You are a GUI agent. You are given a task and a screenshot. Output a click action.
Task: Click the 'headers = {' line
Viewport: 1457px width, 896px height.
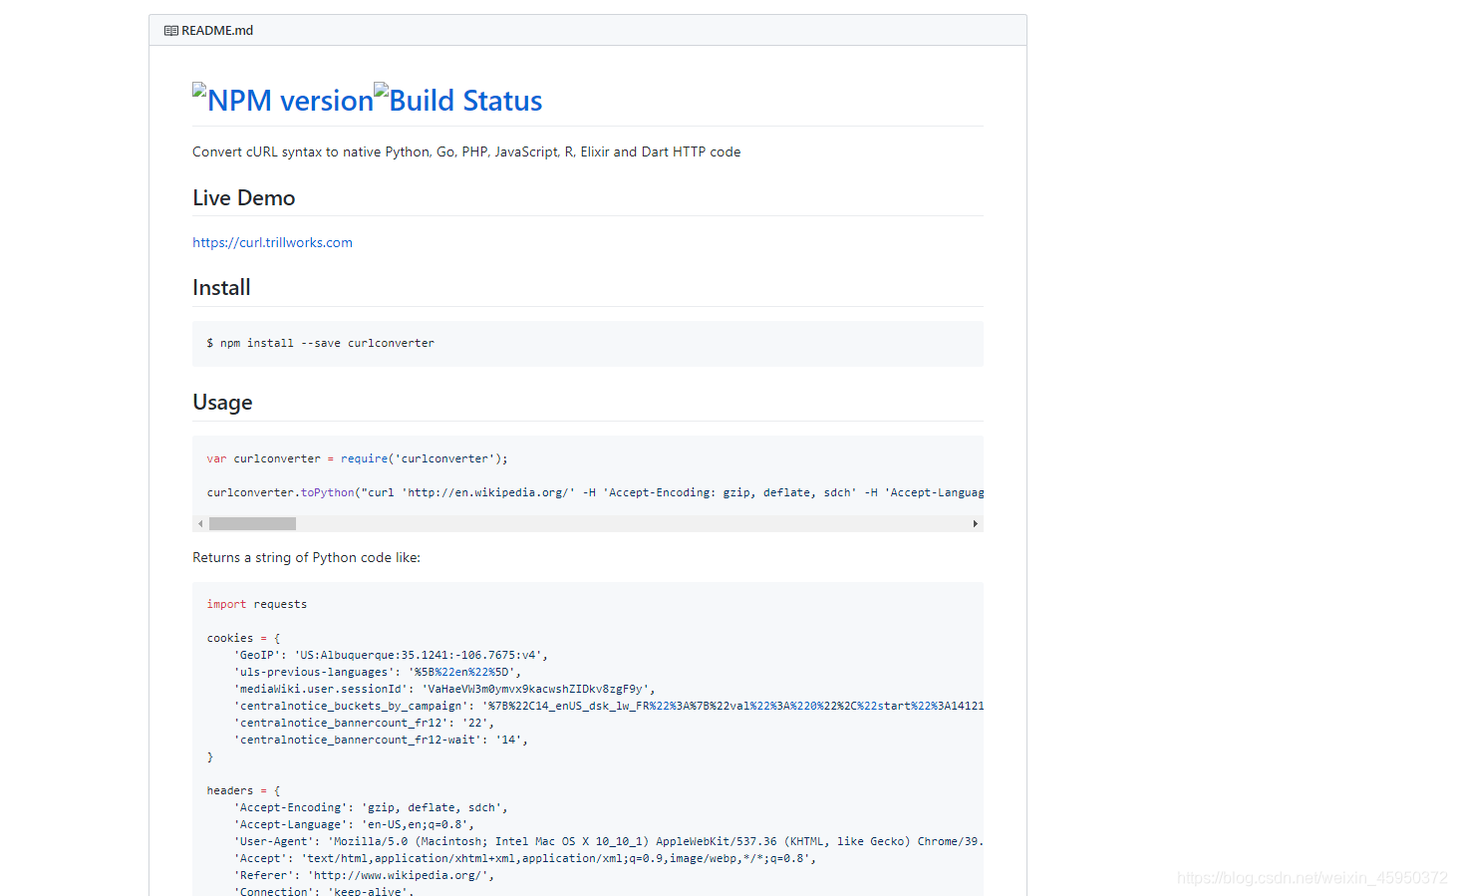243,790
